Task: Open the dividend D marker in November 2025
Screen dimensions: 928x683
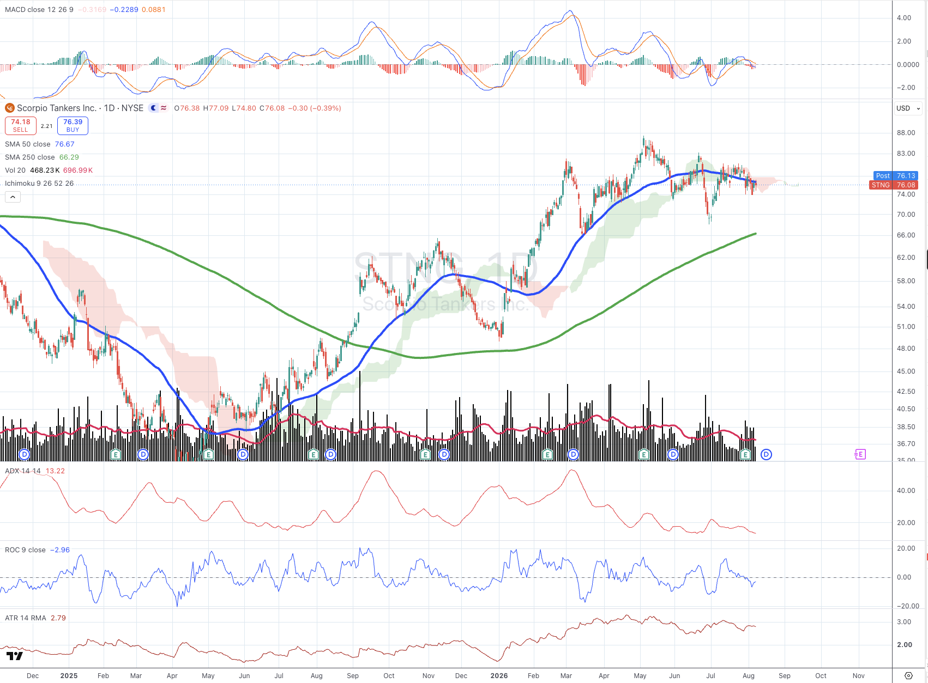Action: click(x=444, y=454)
